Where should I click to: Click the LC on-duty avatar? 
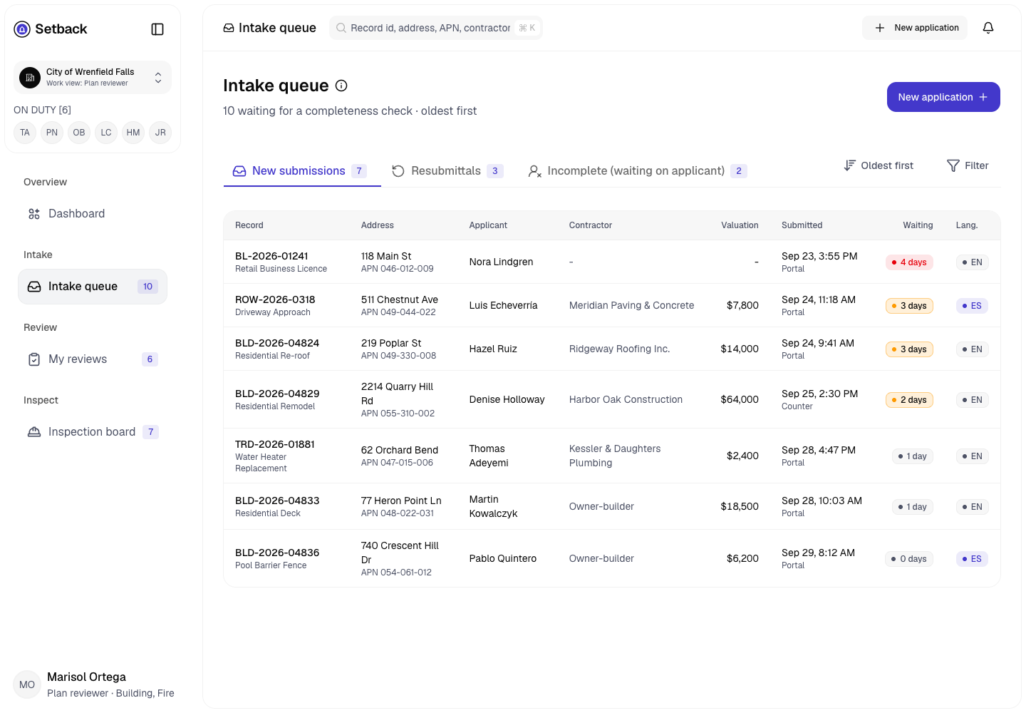coord(106,133)
